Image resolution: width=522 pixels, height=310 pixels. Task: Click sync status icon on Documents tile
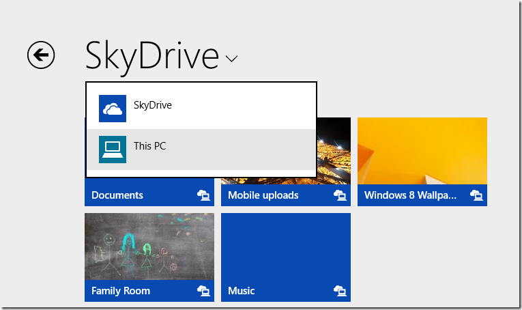click(x=203, y=195)
